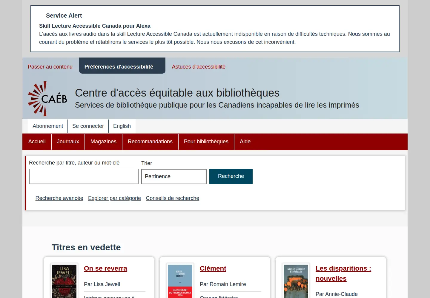430x298 pixels.
Task: Click 'Par Romain Lemire' author text
Action: [x=223, y=284]
